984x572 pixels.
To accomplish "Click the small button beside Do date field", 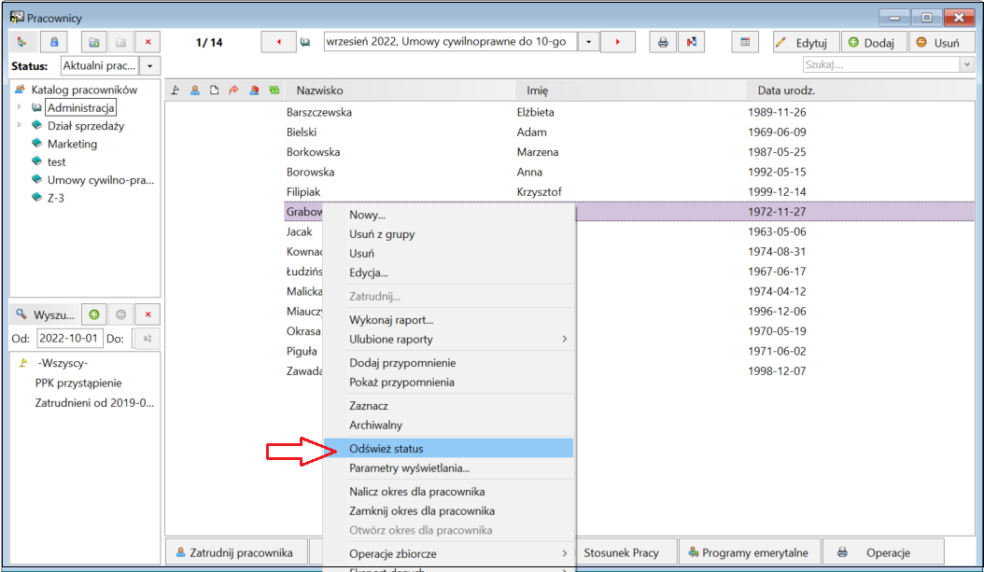I will [148, 339].
